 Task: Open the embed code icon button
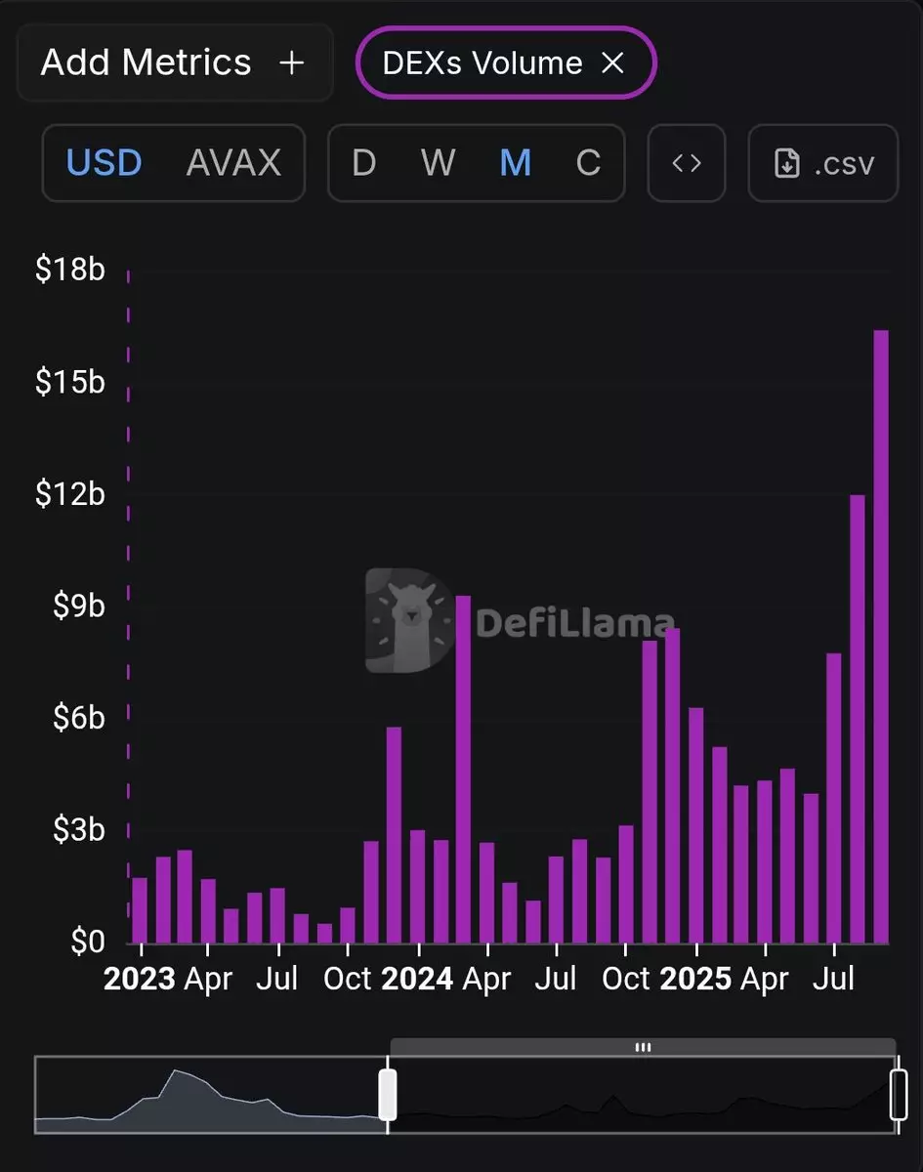[687, 163]
